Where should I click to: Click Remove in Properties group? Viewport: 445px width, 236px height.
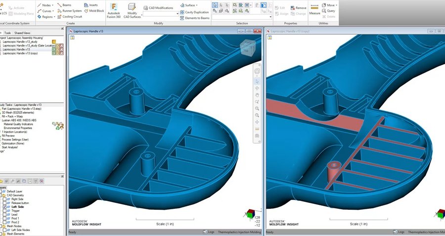(298, 8)
